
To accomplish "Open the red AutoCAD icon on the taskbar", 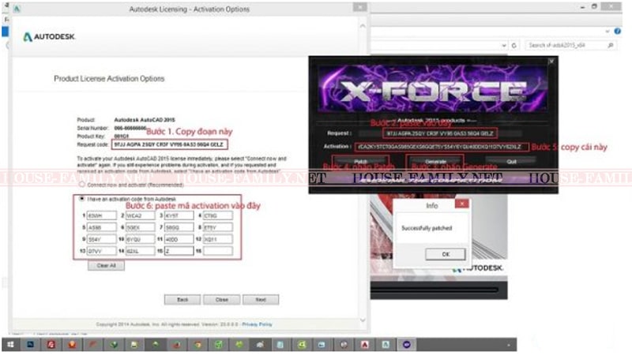I will [x=365, y=345].
